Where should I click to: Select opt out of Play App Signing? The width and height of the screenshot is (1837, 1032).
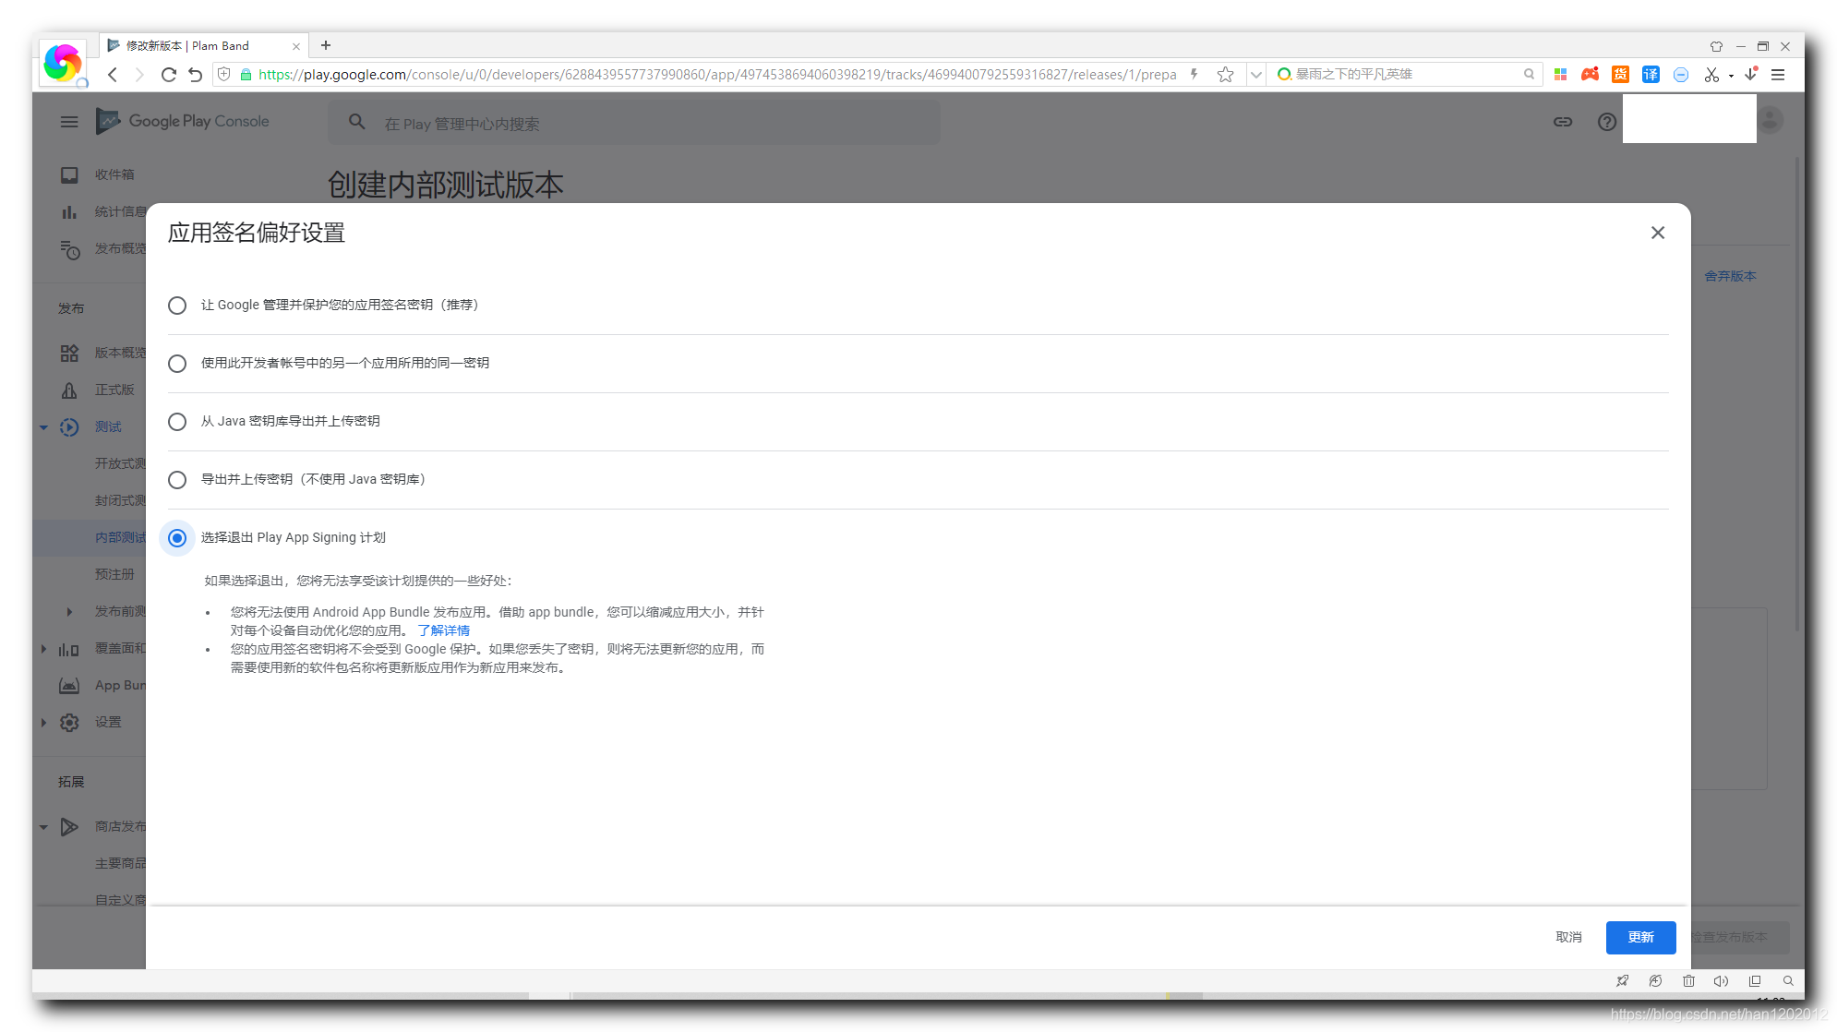click(177, 538)
